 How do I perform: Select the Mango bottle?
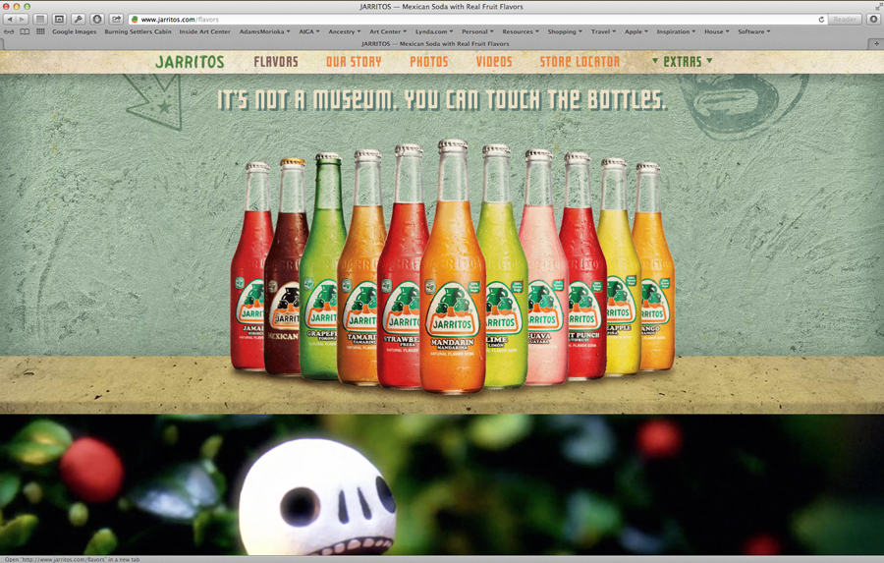pos(654,265)
